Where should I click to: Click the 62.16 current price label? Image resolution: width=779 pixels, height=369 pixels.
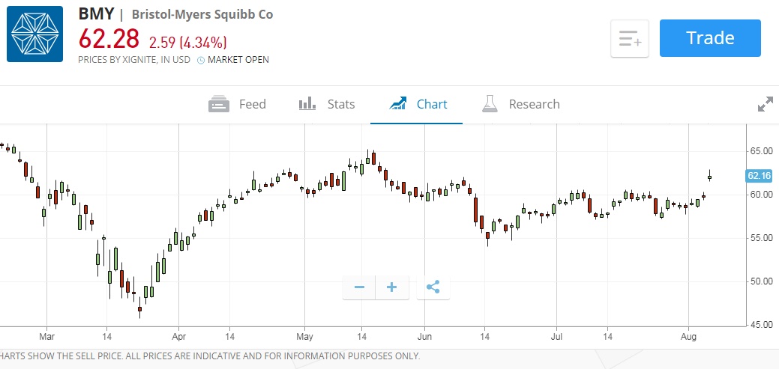tap(760, 176)
